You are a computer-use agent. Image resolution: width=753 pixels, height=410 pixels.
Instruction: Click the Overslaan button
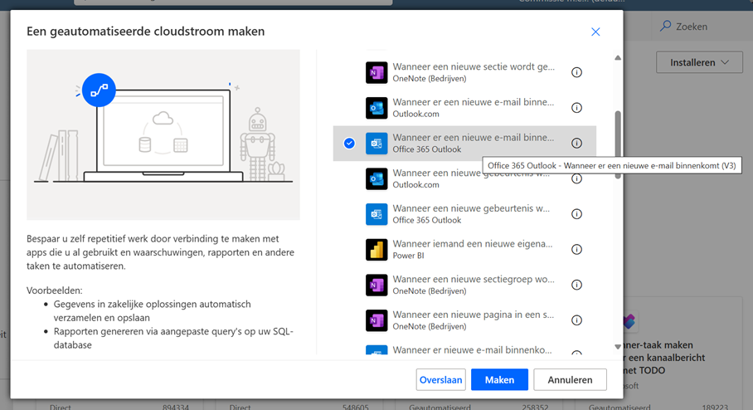pos(441,380)
